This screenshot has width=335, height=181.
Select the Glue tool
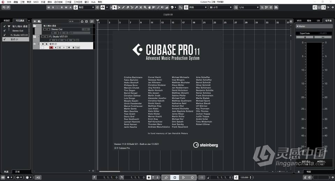(136, 7)
